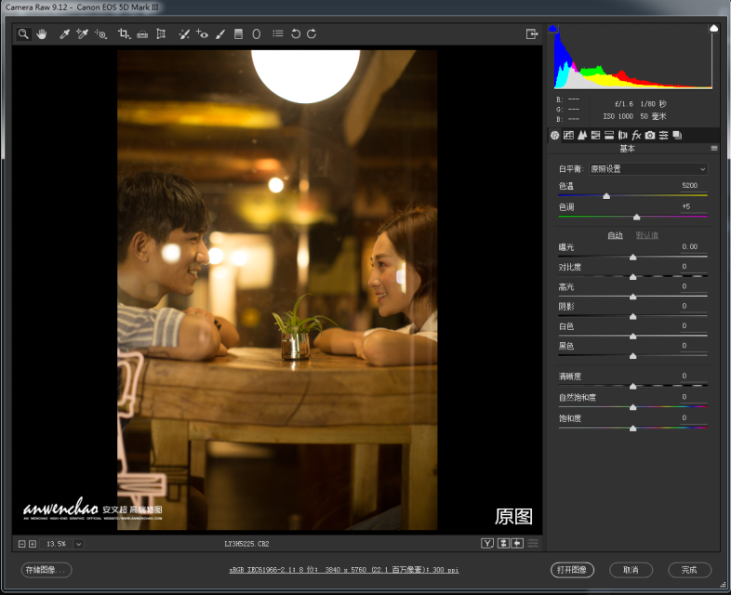Click the exposure slider handle

point(632,258)
